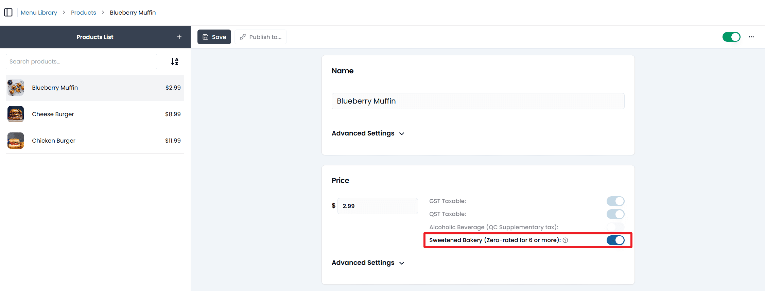Show Sweetened Bakery help tooltip icon
Image resolution: width=765 pixels, height=291 pixels.
point(566,240)
